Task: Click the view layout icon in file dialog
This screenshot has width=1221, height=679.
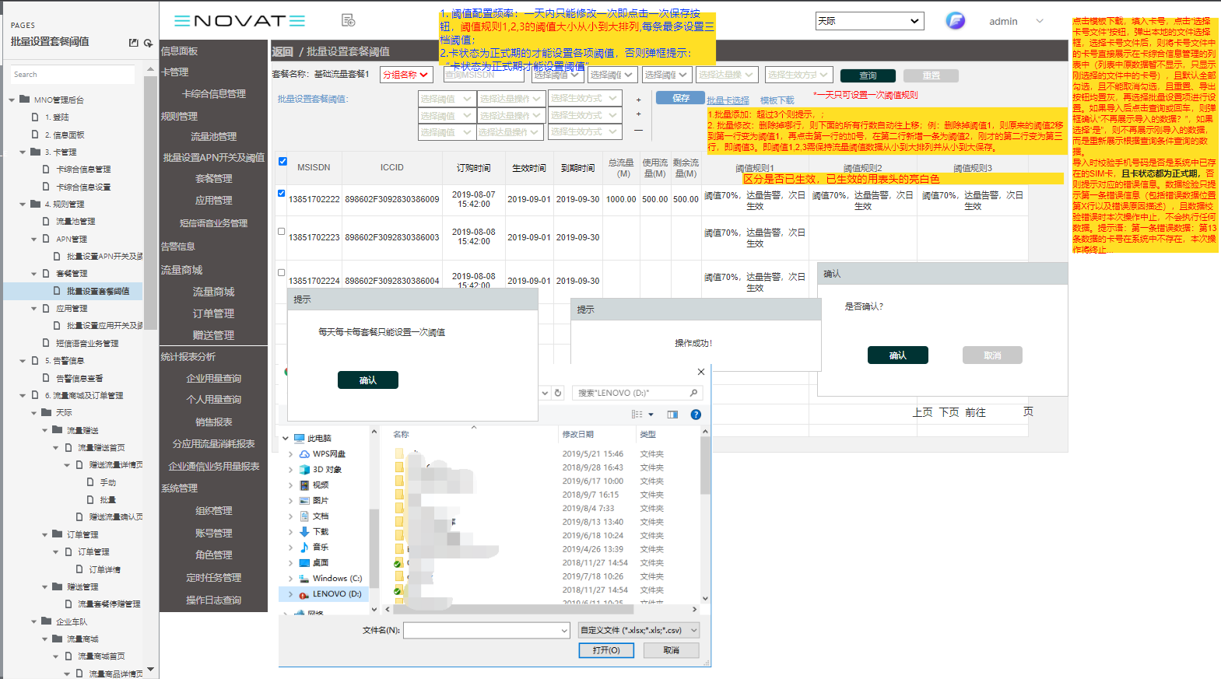Action: (x=637, y=415)
